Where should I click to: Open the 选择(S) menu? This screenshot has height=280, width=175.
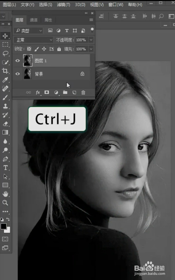(x=46, y=5)
